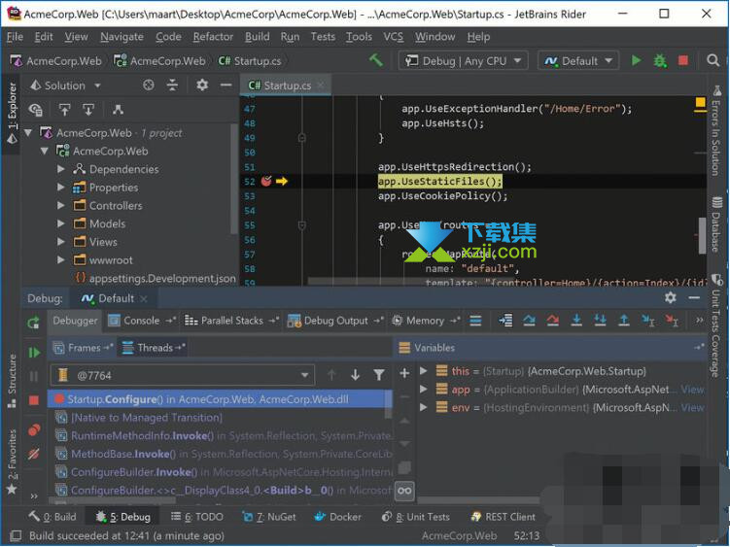Filter frames with funnel icon
This screenshot has height=547, width=730.
coord(379,375)
